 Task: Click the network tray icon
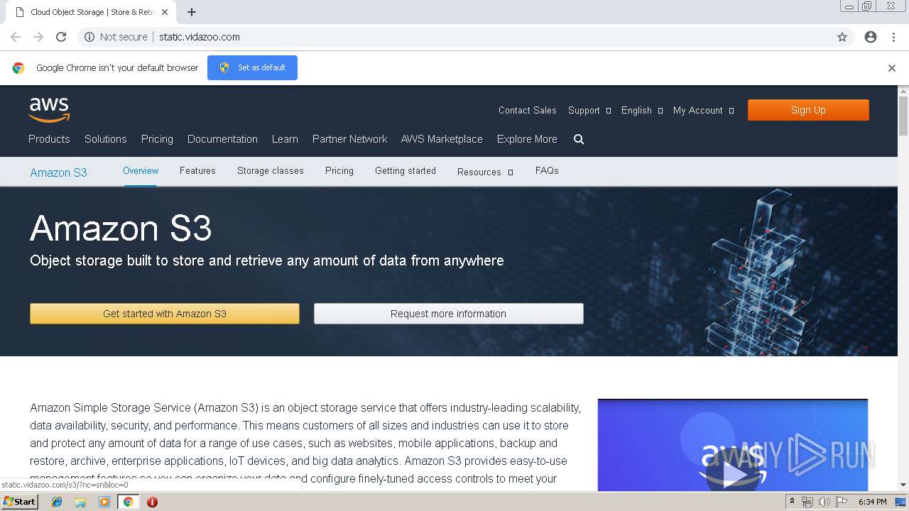pos(807,502)
